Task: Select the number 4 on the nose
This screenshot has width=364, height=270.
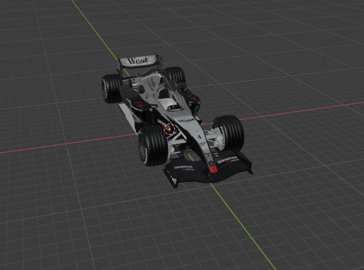Action: point(200,137)
